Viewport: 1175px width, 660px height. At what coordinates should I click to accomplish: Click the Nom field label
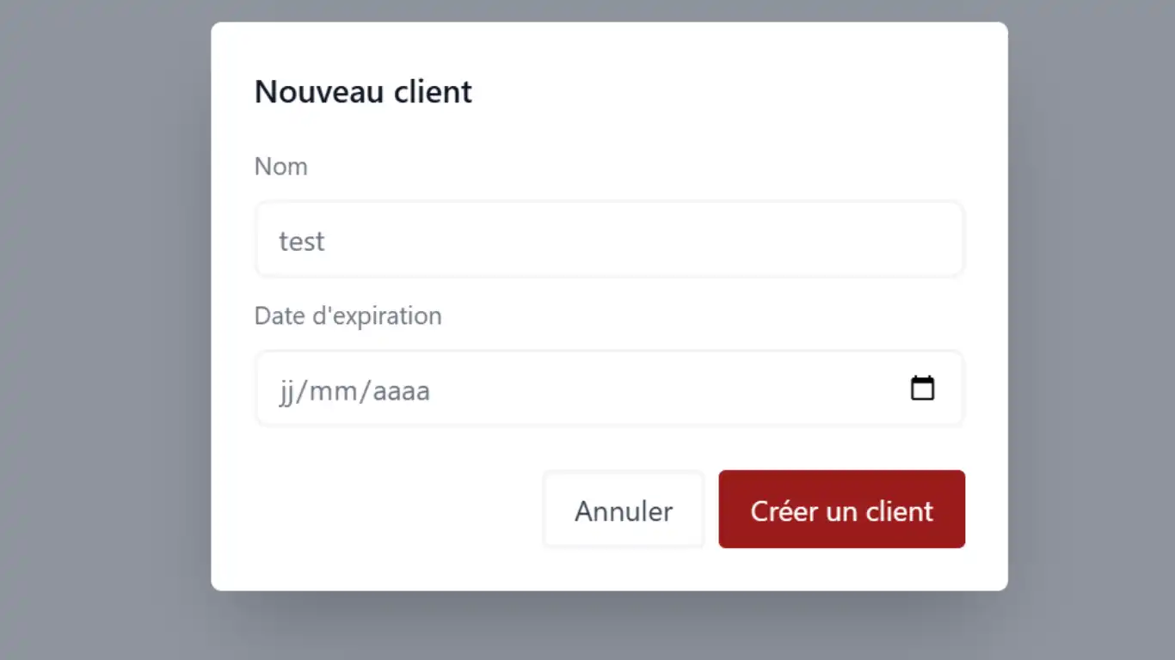280,166
